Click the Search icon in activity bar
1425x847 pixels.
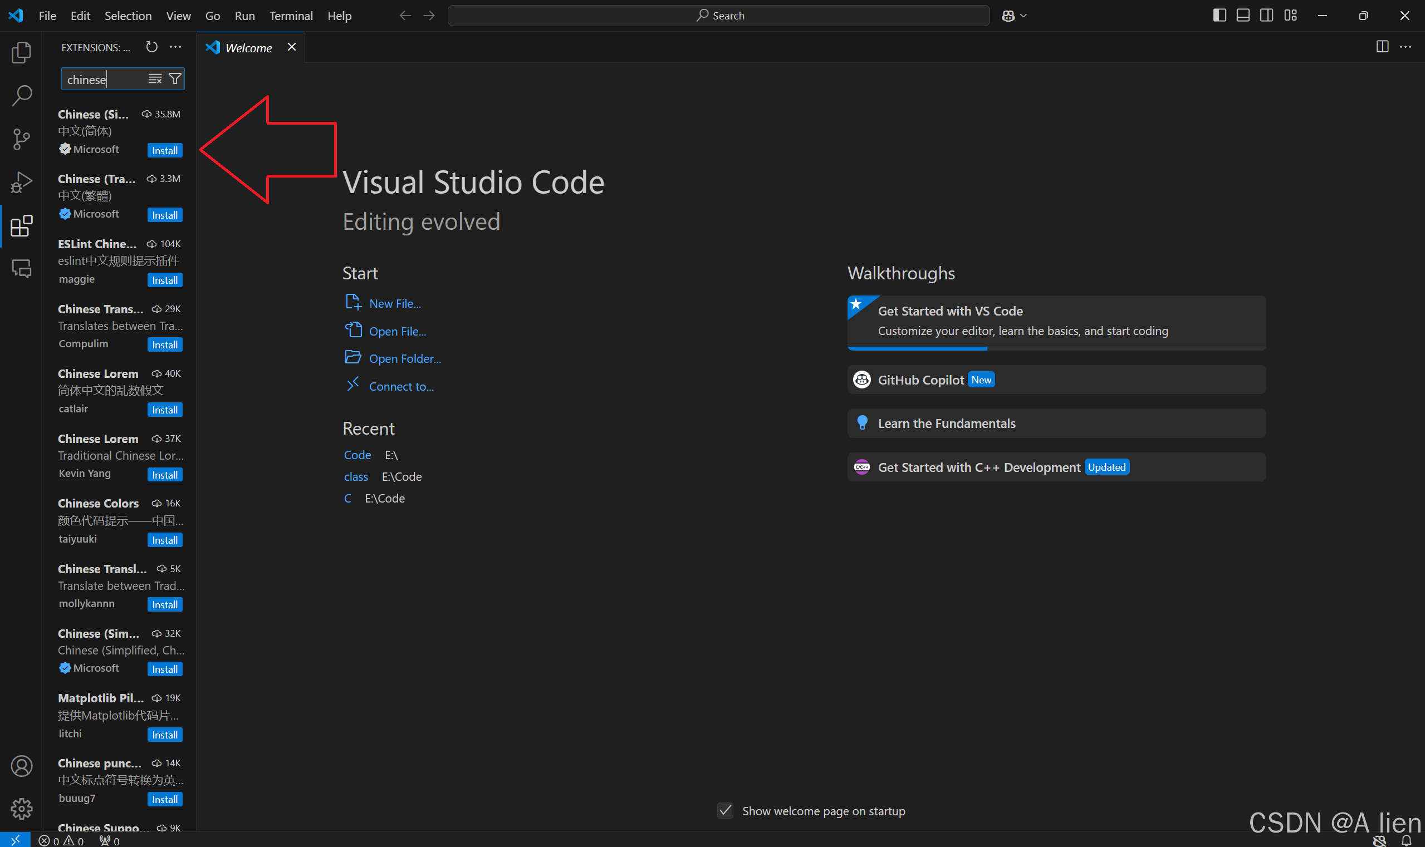click(x=21, y=95)
